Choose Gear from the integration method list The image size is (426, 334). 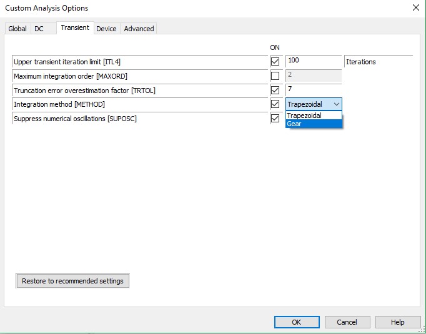314,124
